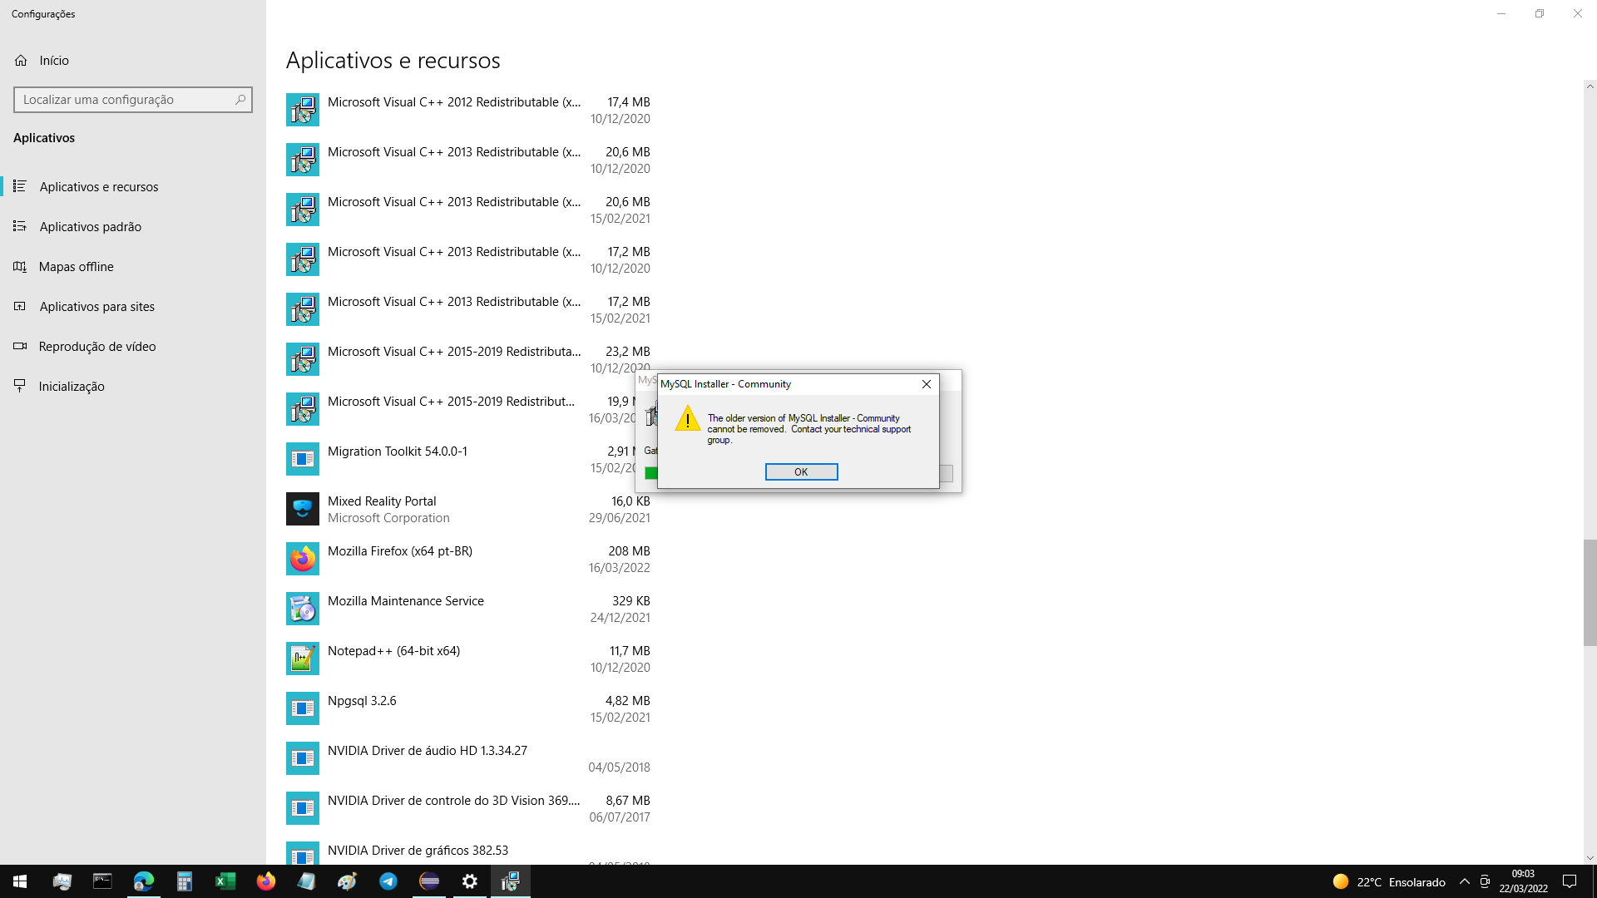Screen dimensions: 1597x898
Task: Click the icon of Visual C++ 2015-2019 19,9 MB entry
Action: [303, 409]
